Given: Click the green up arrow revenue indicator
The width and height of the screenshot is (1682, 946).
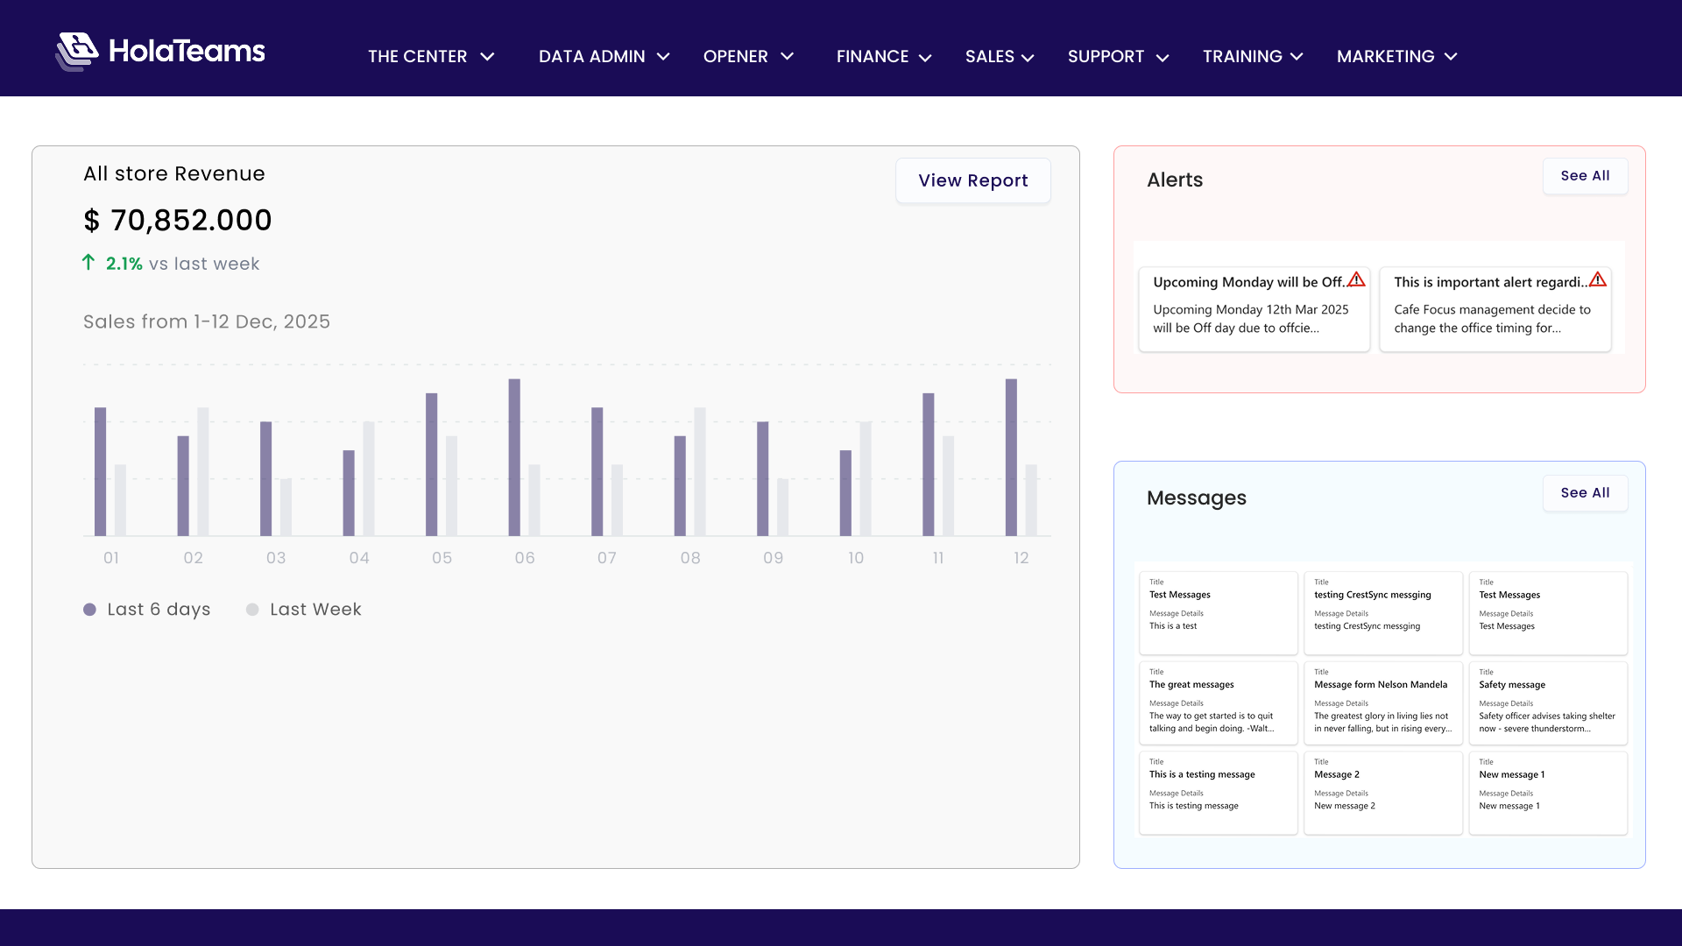Looking at the screenshot, I should point(88,262).
